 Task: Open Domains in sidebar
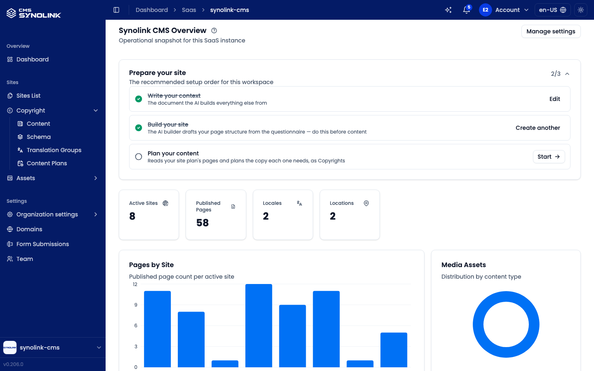53,229
